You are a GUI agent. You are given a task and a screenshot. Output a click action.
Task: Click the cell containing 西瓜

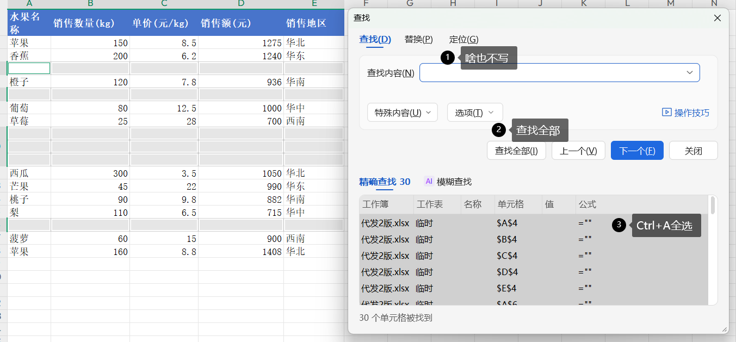click(x=29, y=173)
